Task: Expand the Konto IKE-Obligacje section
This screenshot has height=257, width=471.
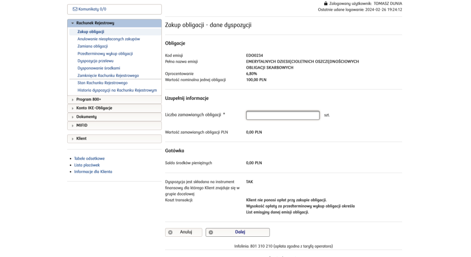Action: coord(94,108)
